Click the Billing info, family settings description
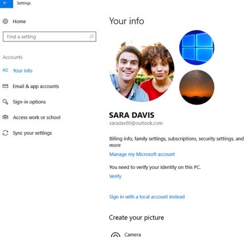 click(176, 142)
